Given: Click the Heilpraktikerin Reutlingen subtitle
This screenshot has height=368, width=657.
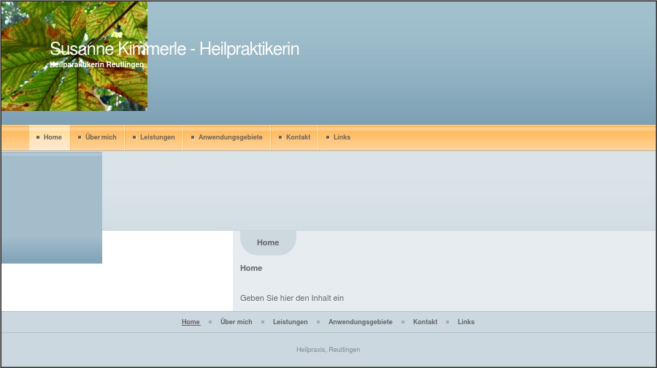Looking at the screenshot, I should pyautogui.click(x=97, y=65).
